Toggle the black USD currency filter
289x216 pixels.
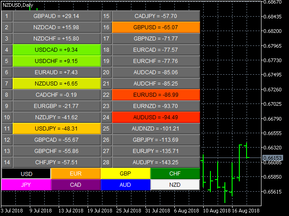coord(26,174)
